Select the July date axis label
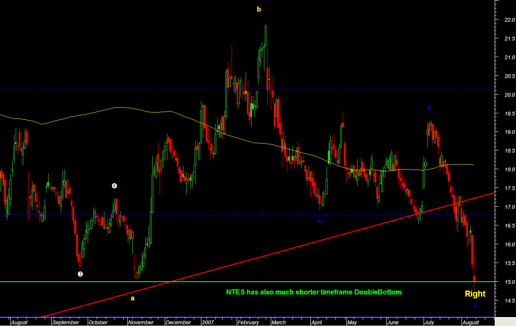516x326 pixels. coord(430,323)
